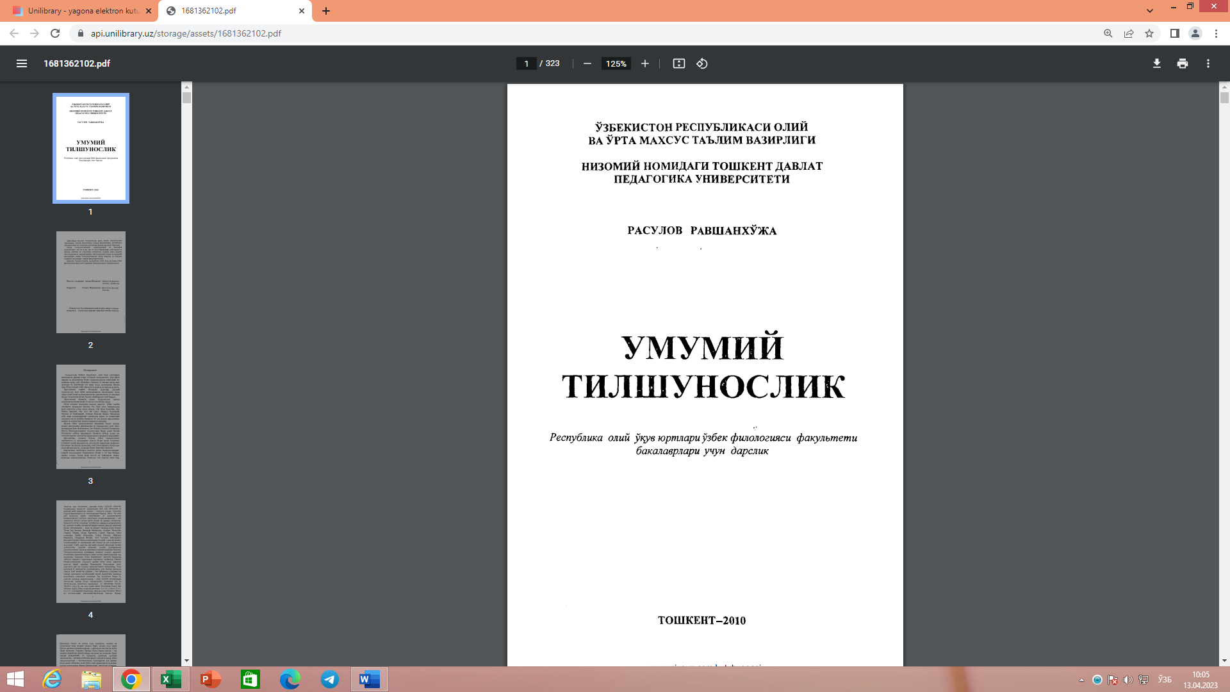Click the fit-to-page icon

[678, 63]
